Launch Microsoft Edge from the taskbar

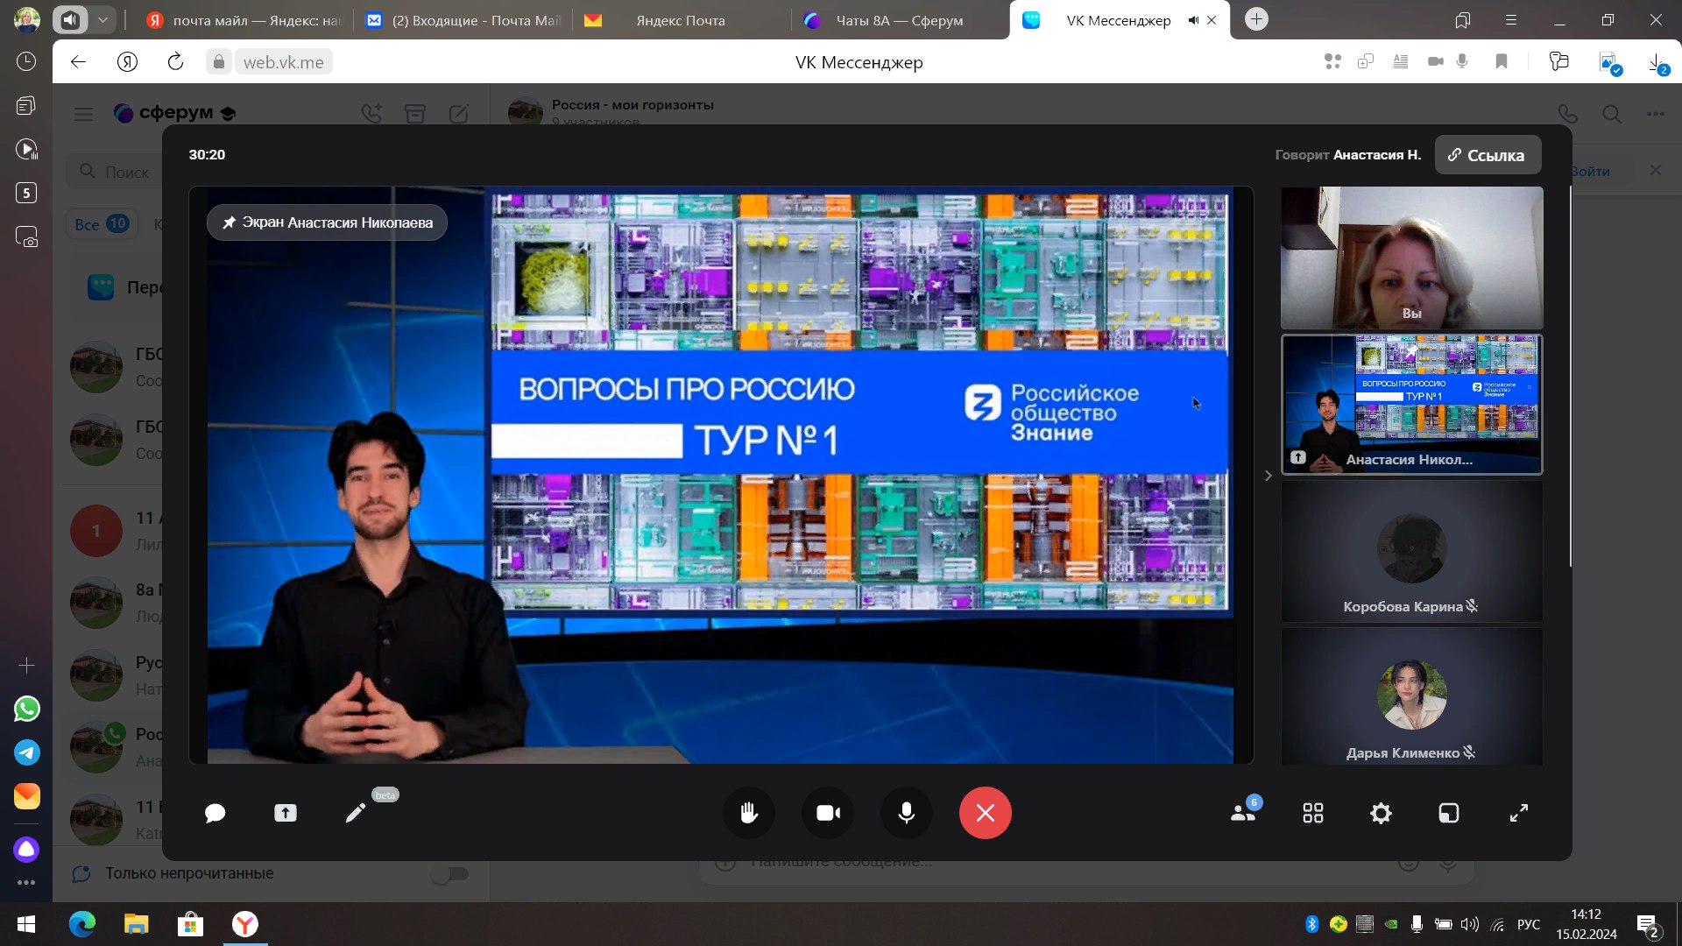[x=81, y=924]
